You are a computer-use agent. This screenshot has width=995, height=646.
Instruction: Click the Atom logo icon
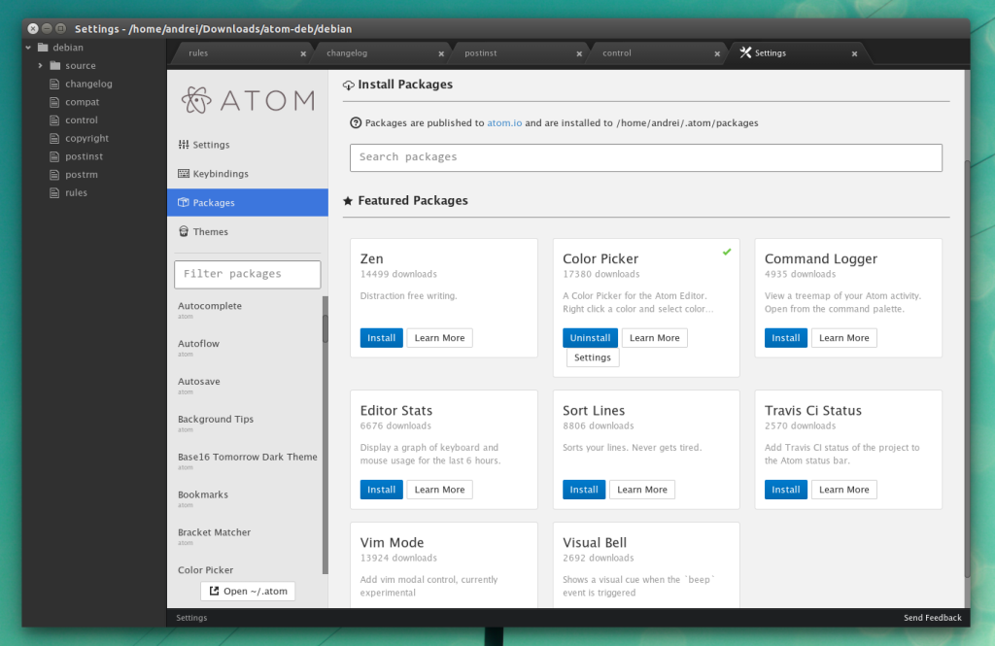pyautogui.click(x=195, y=100)
